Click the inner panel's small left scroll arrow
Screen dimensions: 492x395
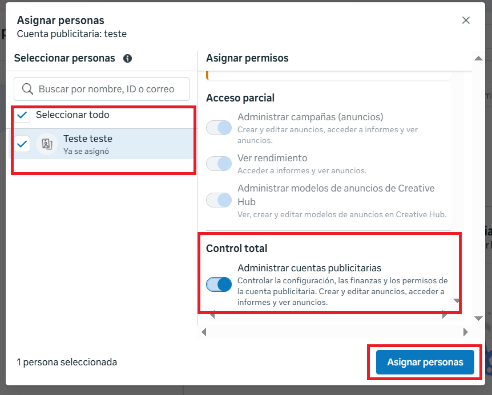212,315
